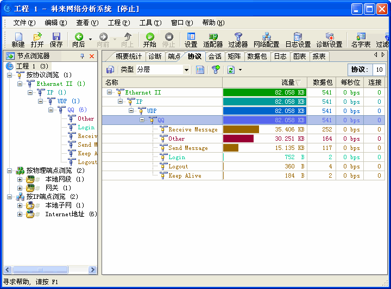Click the 本地网段 node icon
Image resolution: width=391 pixels, height=289 pixels.
click(x=30, y=179)
